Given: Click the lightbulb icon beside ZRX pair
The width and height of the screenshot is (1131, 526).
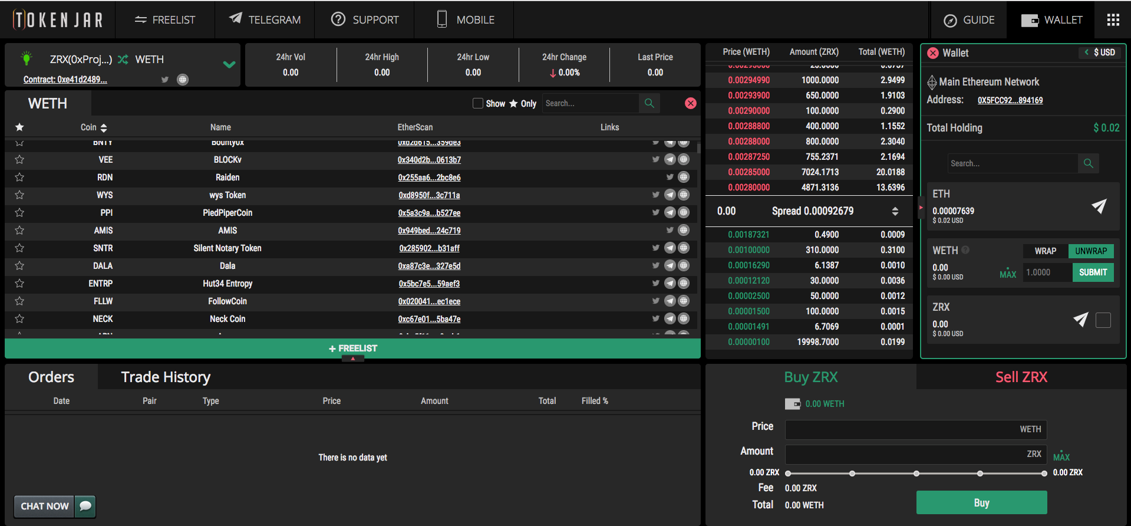Looking at the screenshot, I should (x=26, y=58).
